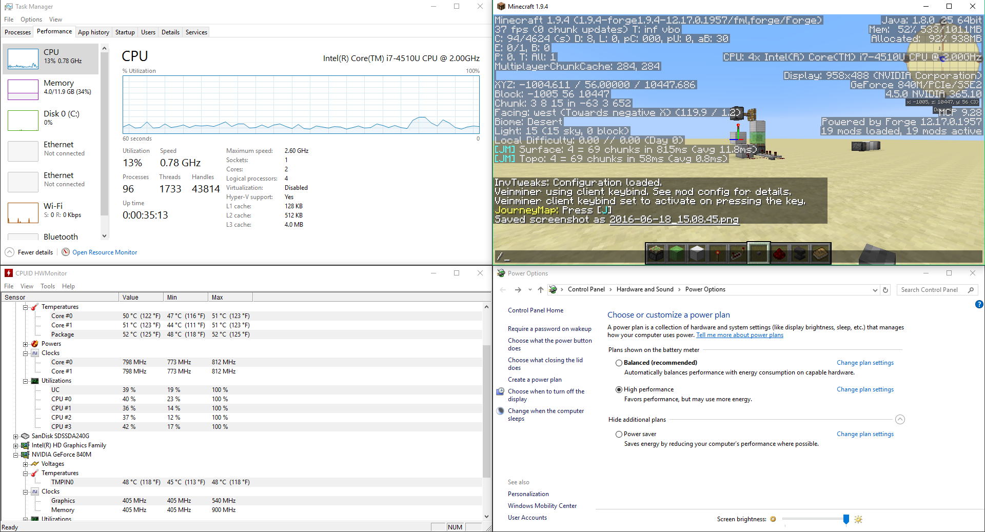The height and width of the screenshot is (532, 985).
Task: Open Task Manager Options menu
Action: pyautogui.click(x=31, y=19)
